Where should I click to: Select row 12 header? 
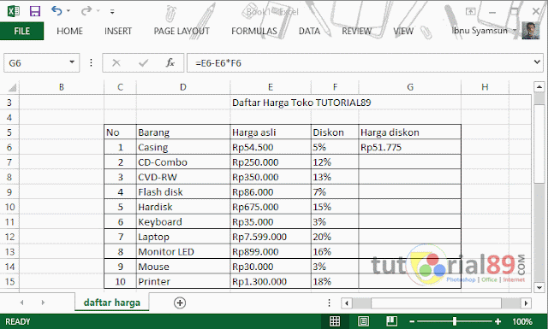click(x=9, y=237)
